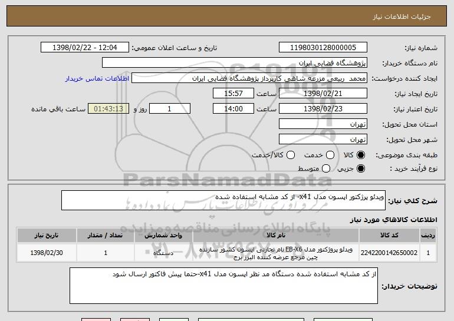454x321 pixels.
Task: Click the validity time field 14:00
Action: pyautogui.click(x=233, y=109)
